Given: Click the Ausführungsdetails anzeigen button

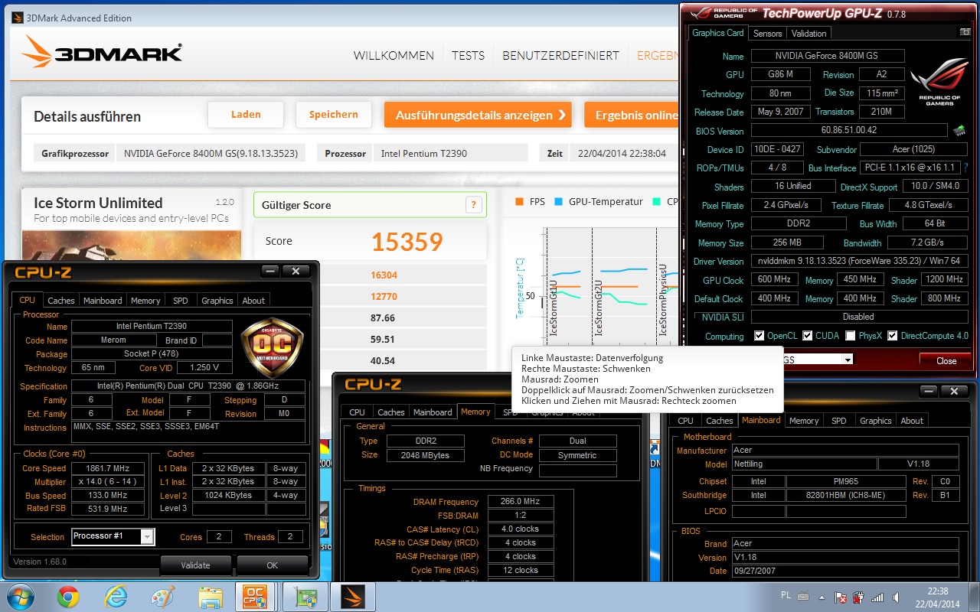Looking at the screenshot, I should [478, 116].
